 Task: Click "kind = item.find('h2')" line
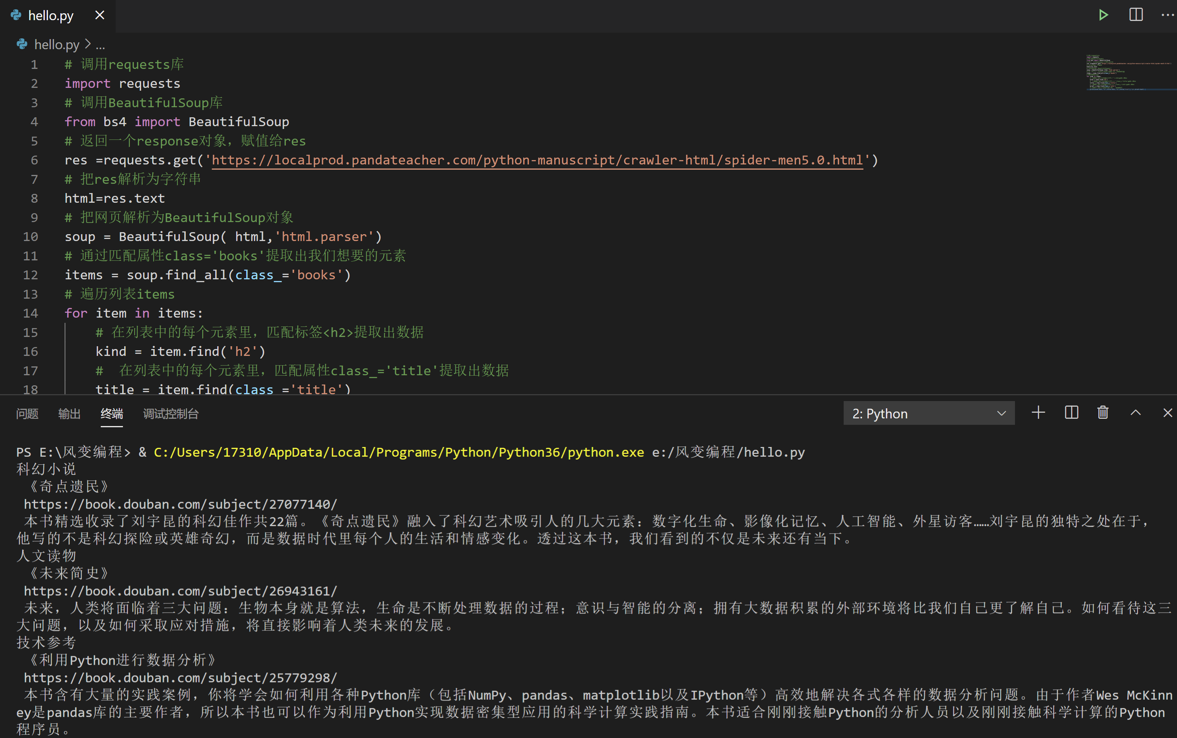pos(181,351)
